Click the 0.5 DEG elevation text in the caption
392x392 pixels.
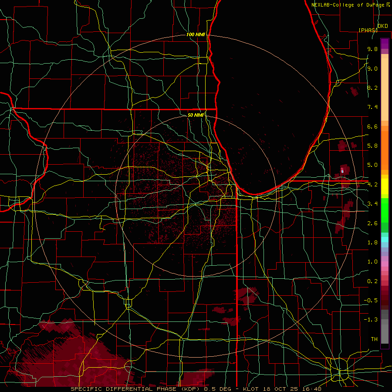(218, 389)
